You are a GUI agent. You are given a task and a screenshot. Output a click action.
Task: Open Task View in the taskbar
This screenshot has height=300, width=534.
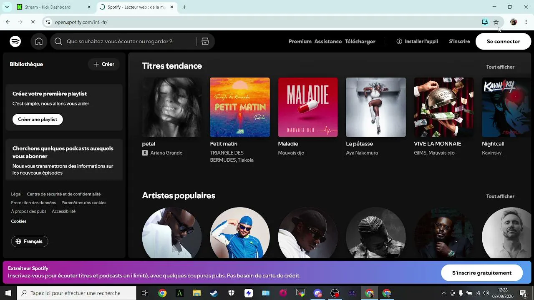(x=144, y=293)
